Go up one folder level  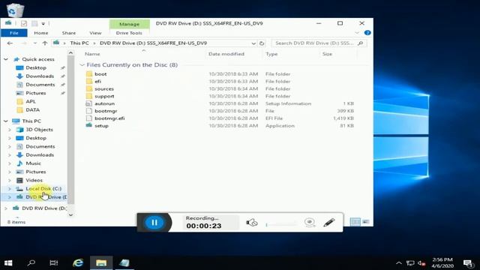45,43
